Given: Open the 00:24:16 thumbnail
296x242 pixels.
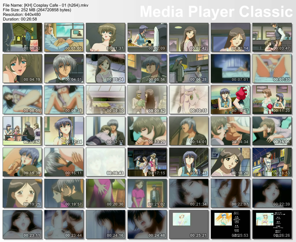Looking at the screenshot, I should coord(106,225).
